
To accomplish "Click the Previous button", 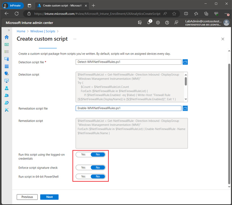I will (x=27, y=197).
